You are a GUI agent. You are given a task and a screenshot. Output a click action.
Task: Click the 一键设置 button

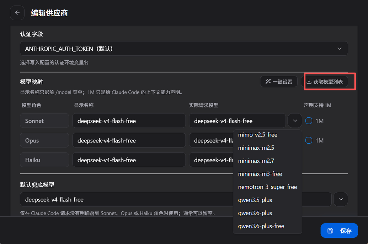coord(279,82)
